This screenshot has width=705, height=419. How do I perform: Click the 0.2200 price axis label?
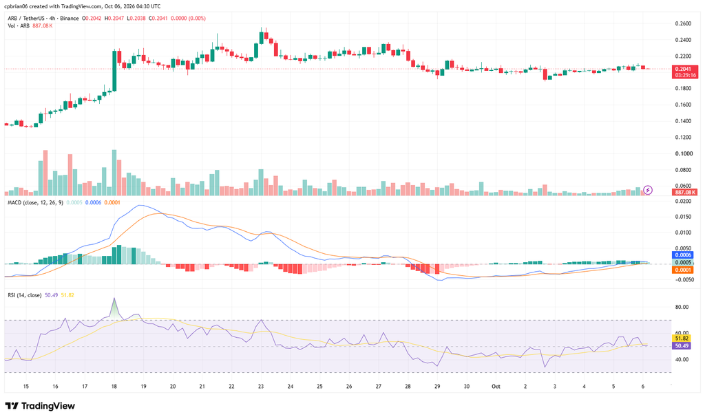coord(683,56)
